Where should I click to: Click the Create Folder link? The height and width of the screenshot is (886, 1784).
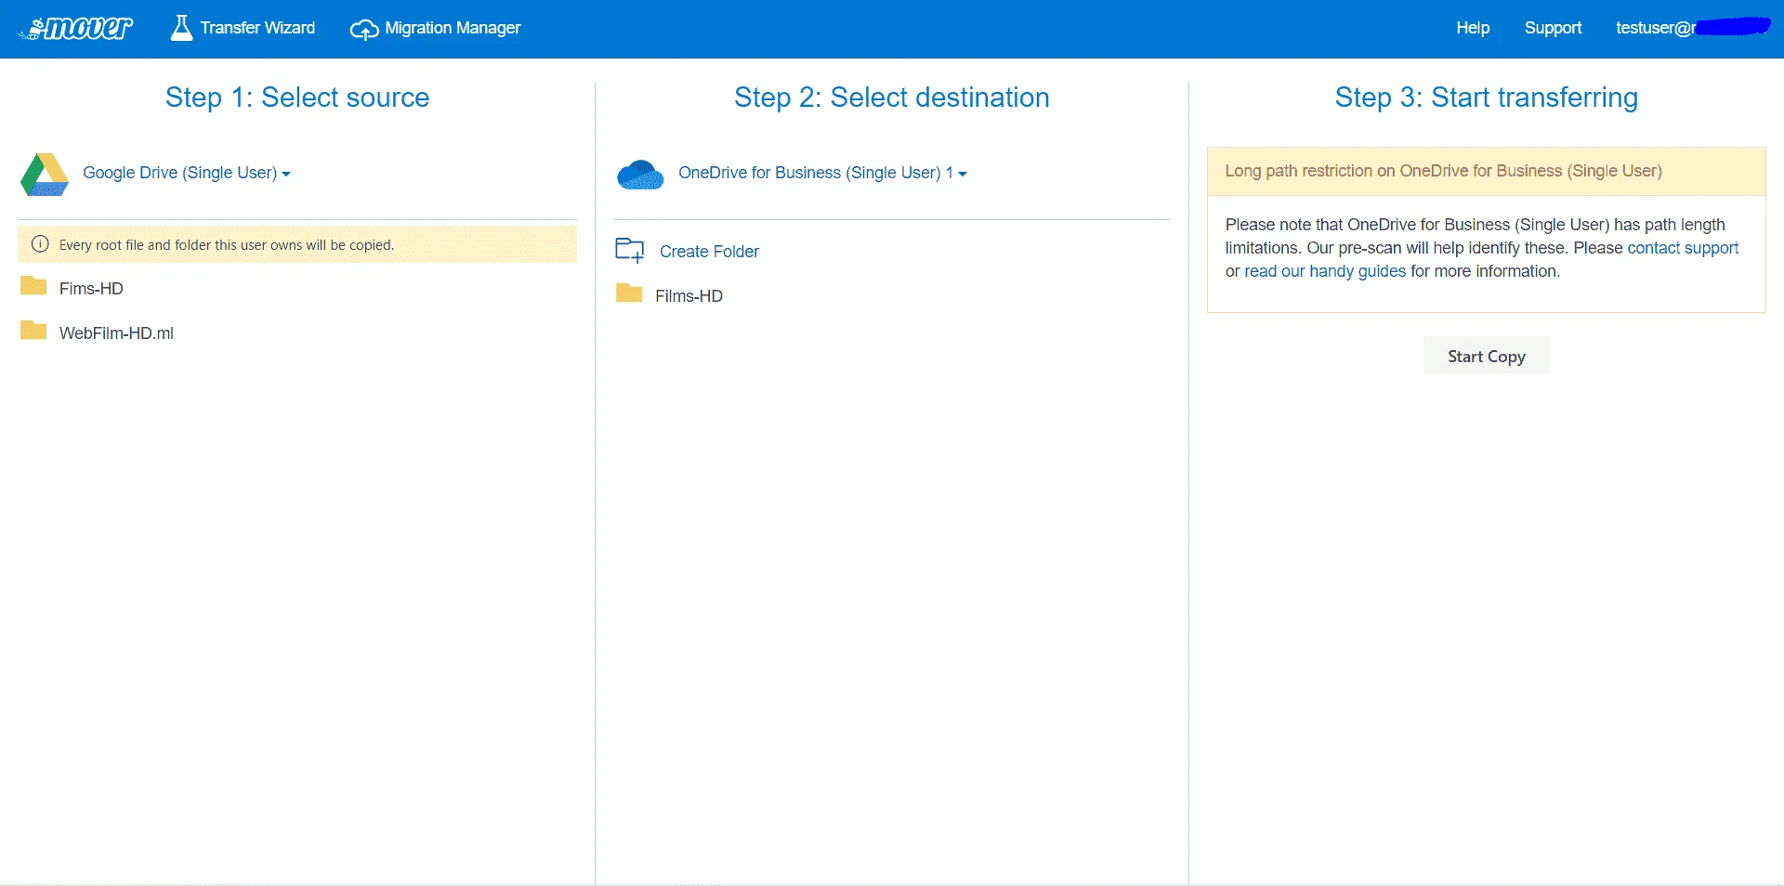[709, 252]
